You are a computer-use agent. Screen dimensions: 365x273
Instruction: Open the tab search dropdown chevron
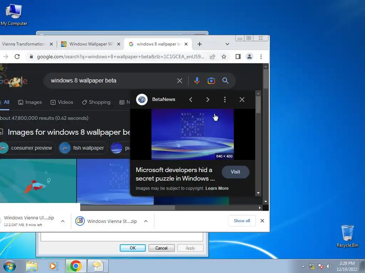click(x=227, y=44)
